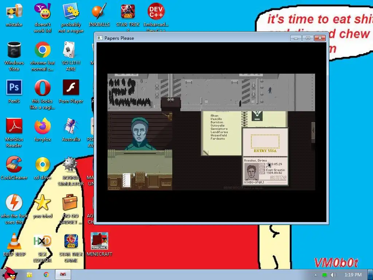Click 'Octovalis' in the rulebook list
The image size is (373, 280).
217,125
